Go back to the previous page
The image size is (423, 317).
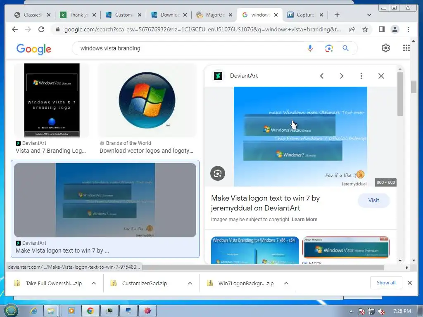[15, 29]
